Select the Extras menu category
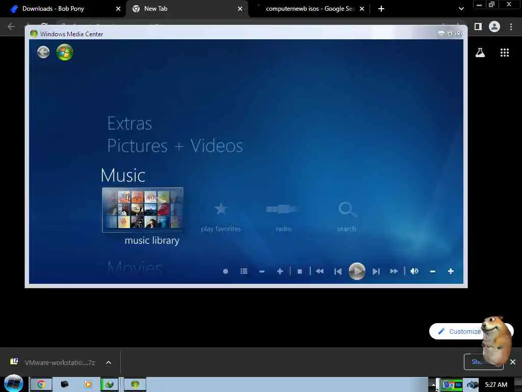This screenshot has width=522, height=392. coord(129,124)
